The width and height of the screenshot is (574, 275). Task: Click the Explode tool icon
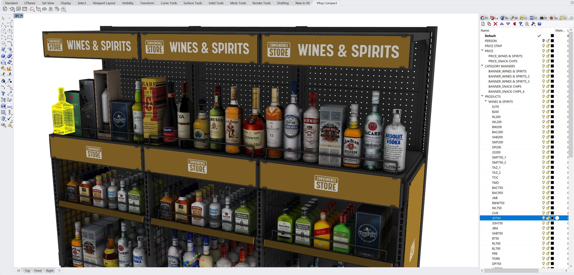(x=10, y=69)
